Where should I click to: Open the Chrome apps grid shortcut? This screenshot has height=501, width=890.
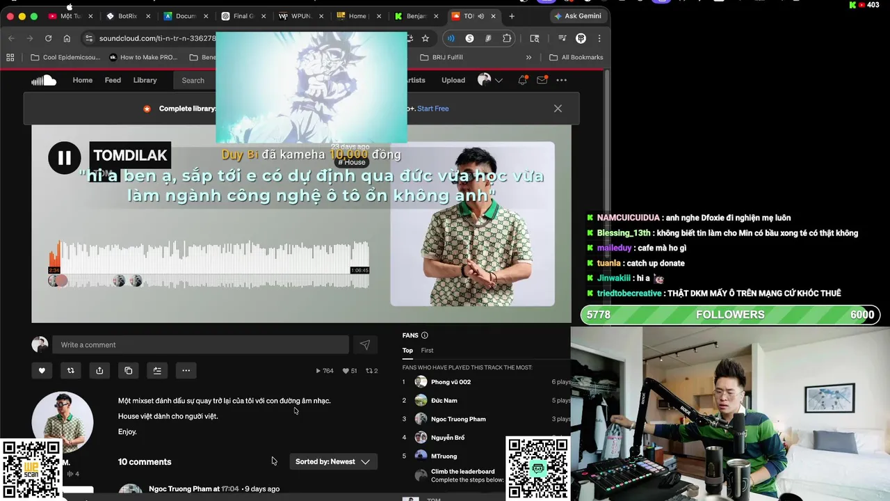10,58
